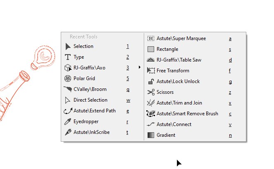This screenshot has width=274, height=169.
Task: Select the CValley\Broom icon
Action: (68, 89)
